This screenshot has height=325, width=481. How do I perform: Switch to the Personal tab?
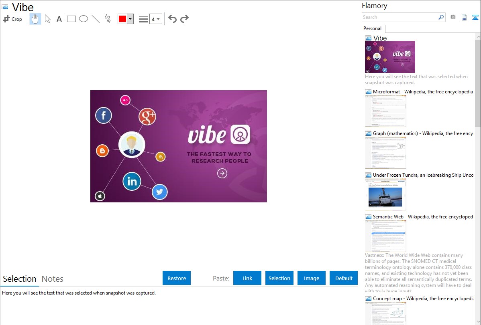point(373,28)
